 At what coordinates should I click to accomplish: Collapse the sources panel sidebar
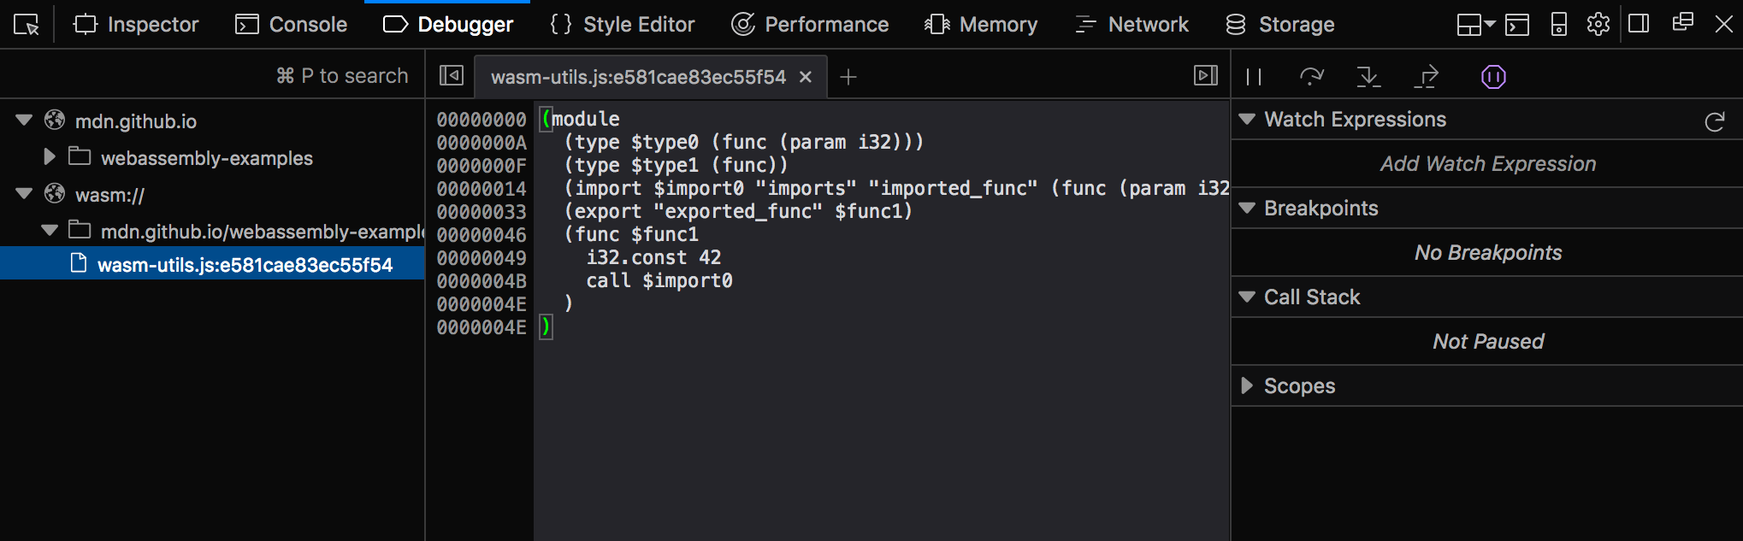pyautogui.click(x=451, y=75)
